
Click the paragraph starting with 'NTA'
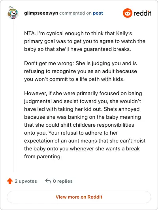tap(85, 41)
